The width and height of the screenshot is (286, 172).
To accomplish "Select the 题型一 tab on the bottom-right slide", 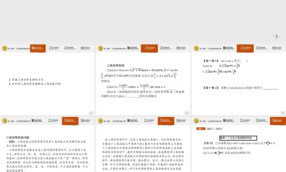I will (201, 129).
